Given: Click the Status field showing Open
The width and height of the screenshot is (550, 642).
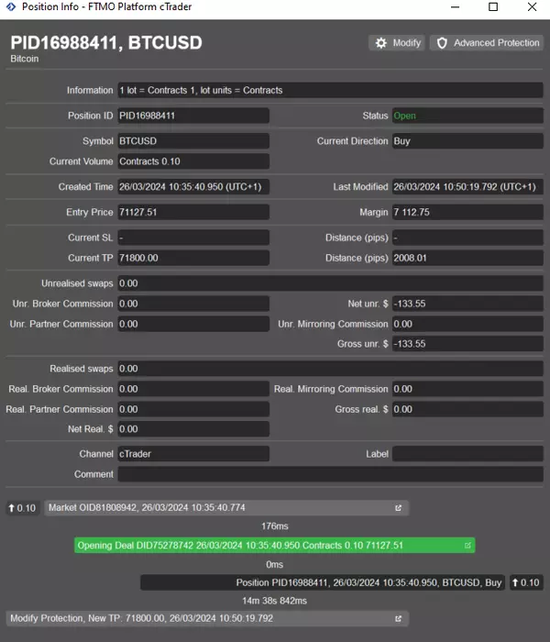Looking at the screenshot, I should [467, 116].
